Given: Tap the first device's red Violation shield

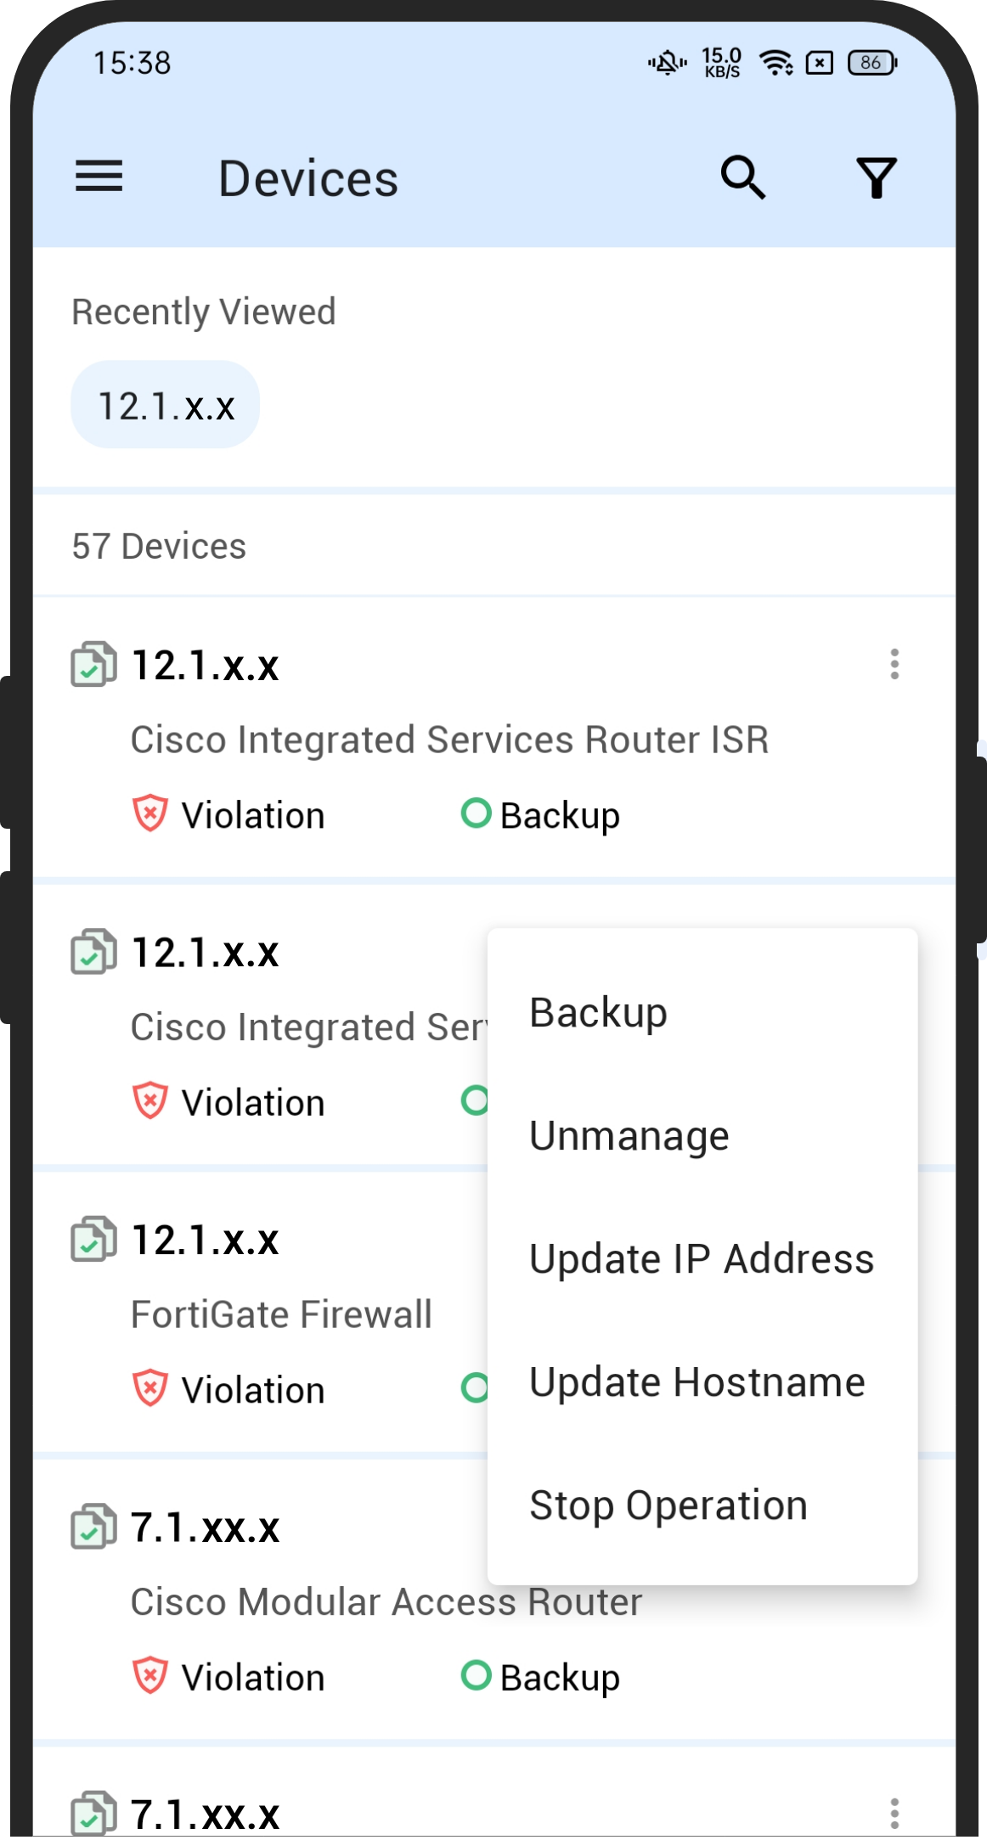Looking at the screenshot, I should point(150,813).
